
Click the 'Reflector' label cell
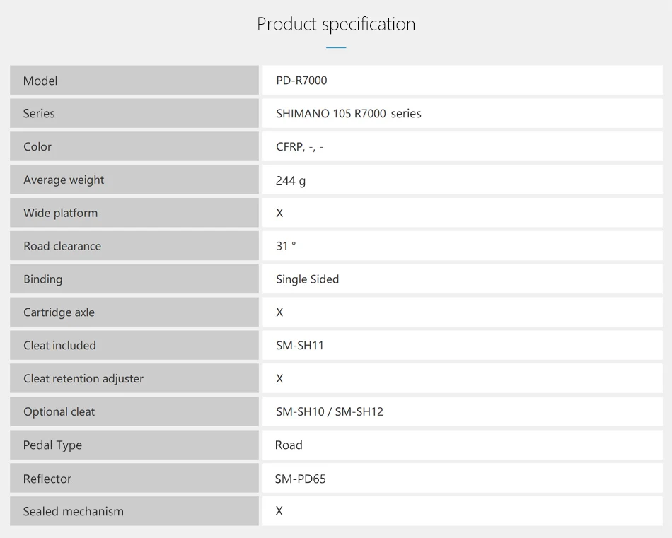click(134, 478)
